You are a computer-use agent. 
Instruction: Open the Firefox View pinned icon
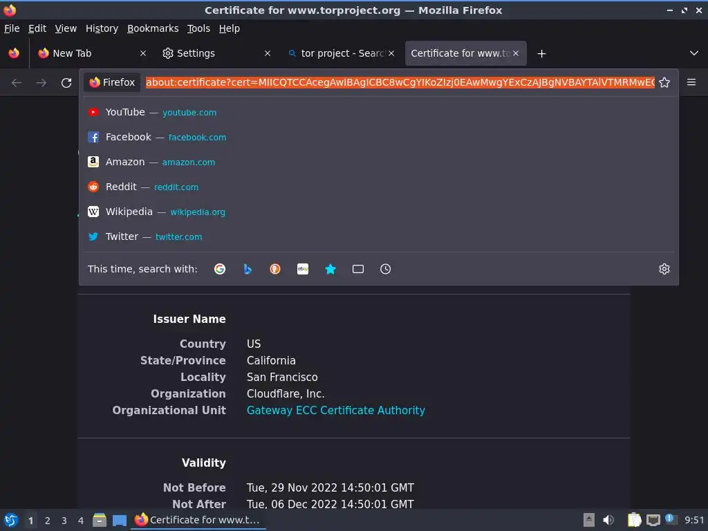[14, 53]
